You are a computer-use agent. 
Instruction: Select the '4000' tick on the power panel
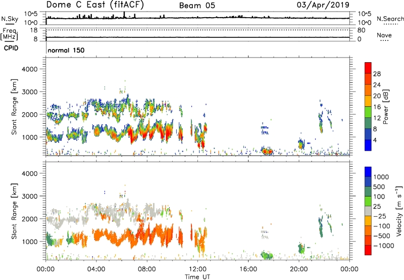29,69
